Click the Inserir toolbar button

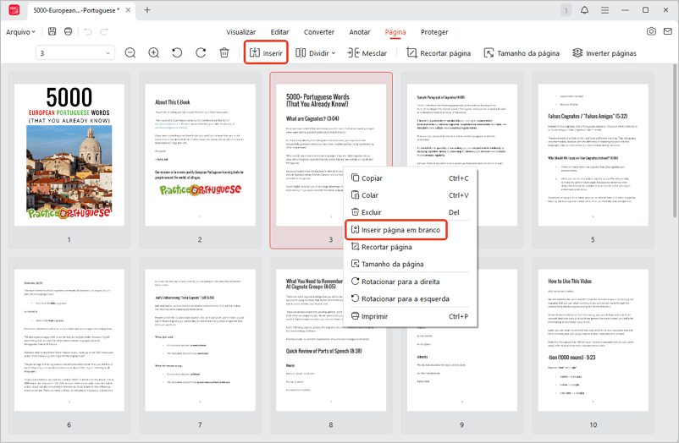click(x=266, y=52)
